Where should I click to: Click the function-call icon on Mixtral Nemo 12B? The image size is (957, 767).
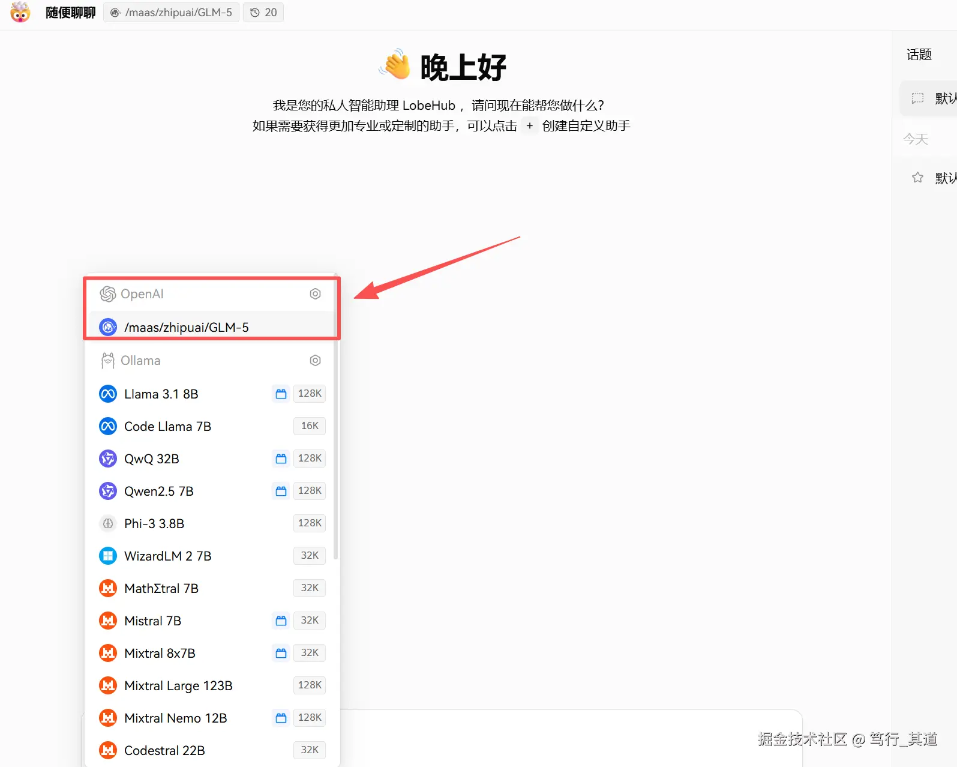point(281,718)
